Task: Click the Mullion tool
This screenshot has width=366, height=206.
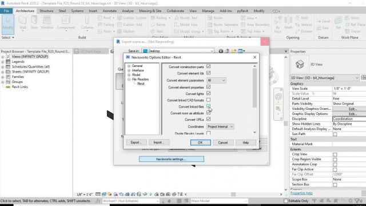Action: 126,31
